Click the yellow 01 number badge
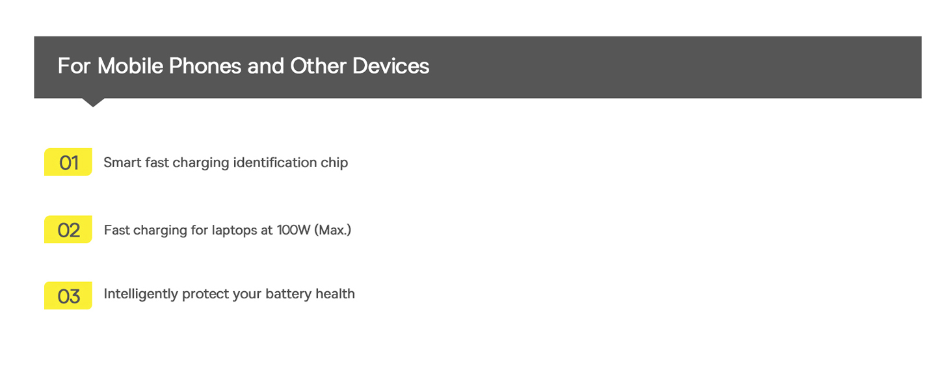 coord(68,162)
